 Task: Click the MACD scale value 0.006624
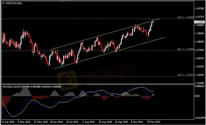tap(200, 86)
